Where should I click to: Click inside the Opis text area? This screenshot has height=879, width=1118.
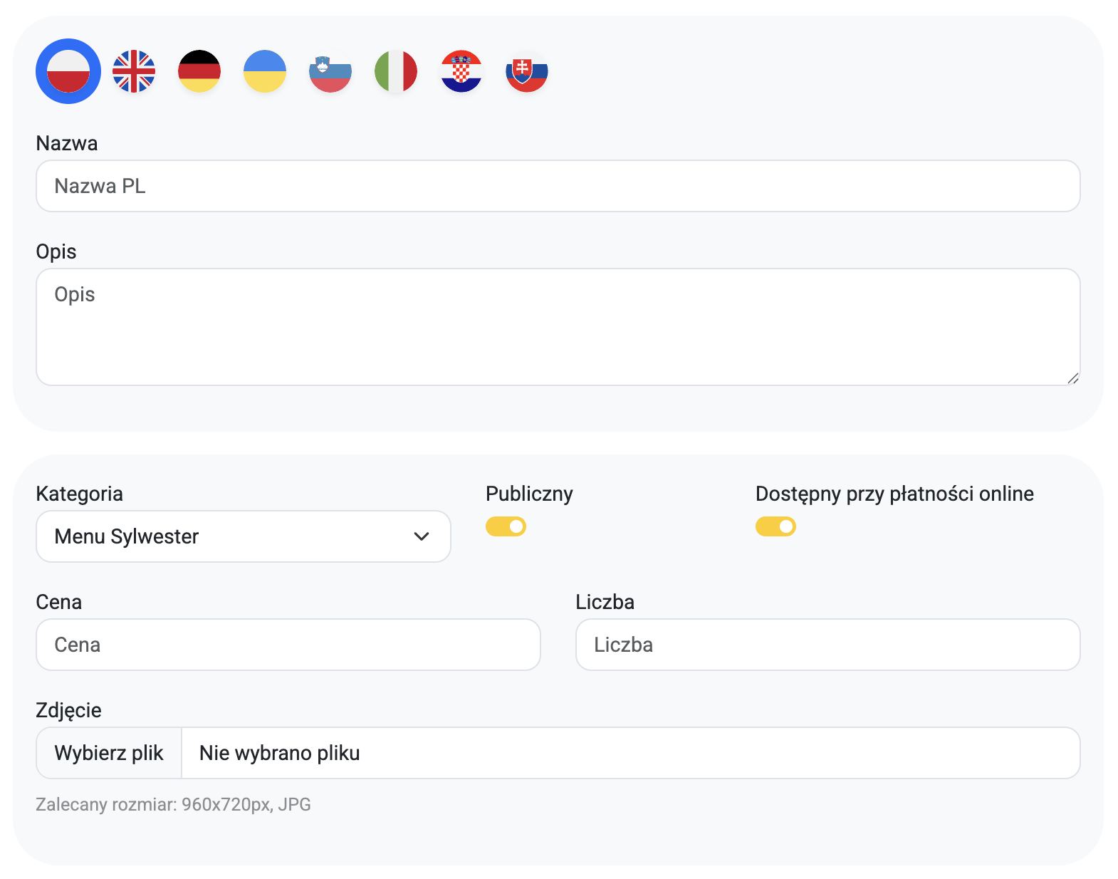pyautogui.click(x=558, y=327)
